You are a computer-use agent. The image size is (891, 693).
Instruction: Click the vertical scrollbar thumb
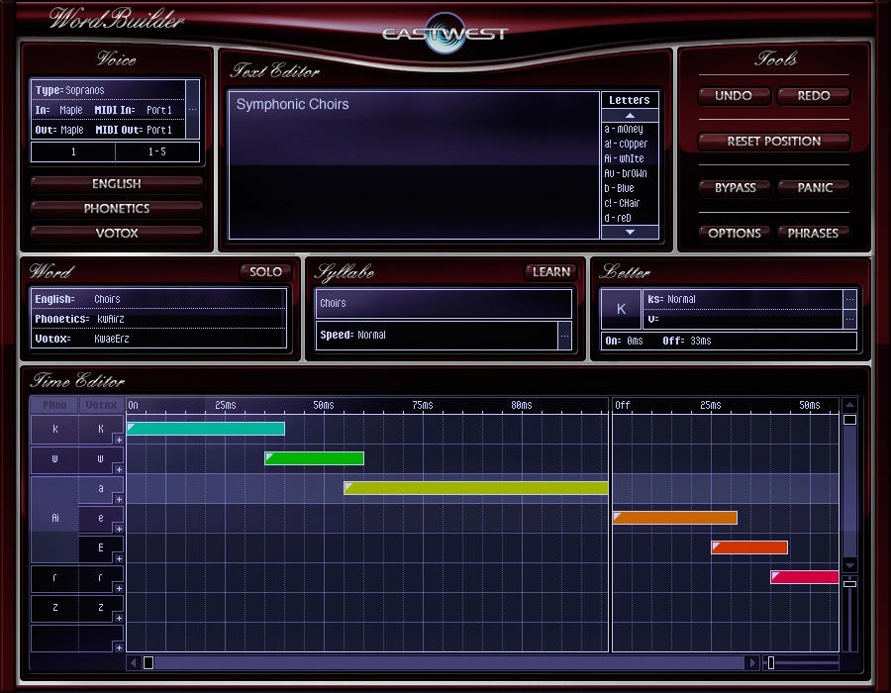[x=849, y=420]
